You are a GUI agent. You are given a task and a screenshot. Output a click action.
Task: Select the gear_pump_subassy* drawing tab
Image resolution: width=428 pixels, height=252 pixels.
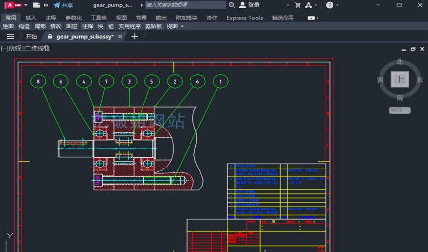click(85, 36)
